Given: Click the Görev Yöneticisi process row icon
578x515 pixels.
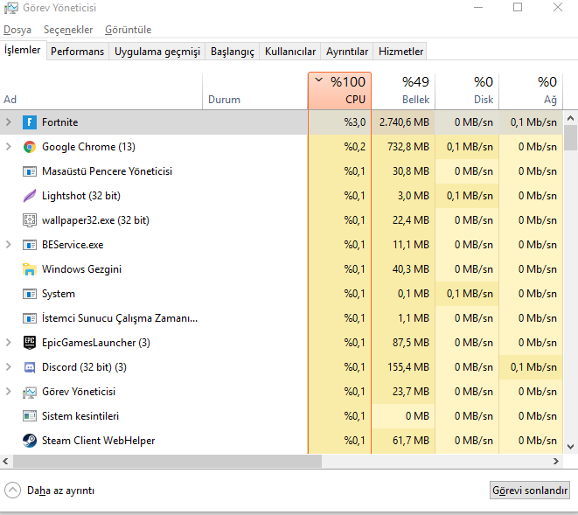Looking at the screenshot, I should click(x=30, y=392).
